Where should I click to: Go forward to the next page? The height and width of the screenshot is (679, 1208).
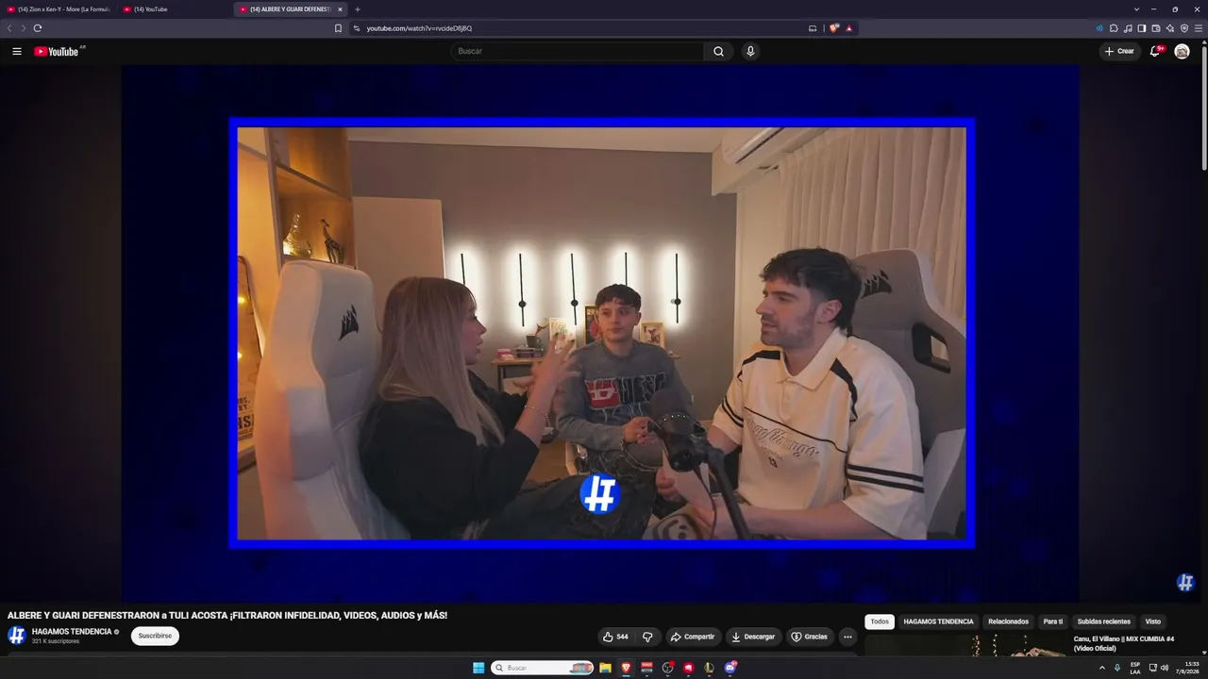point(24,28)
